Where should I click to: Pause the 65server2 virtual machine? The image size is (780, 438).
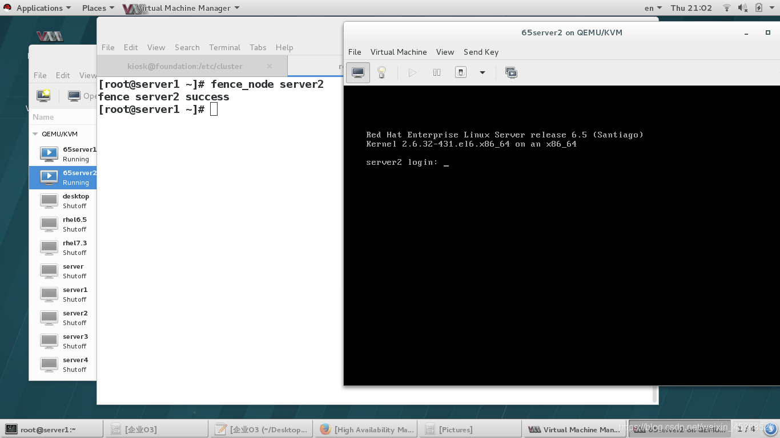click(437, 72)
